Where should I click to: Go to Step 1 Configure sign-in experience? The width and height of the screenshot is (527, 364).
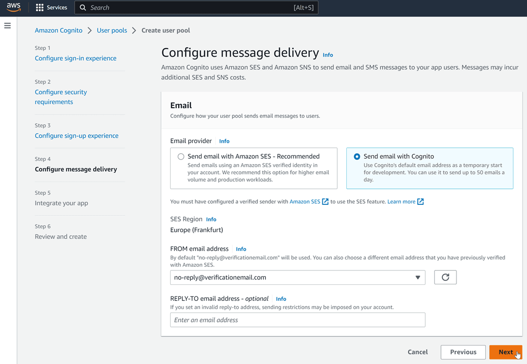(x=76, y=58)
